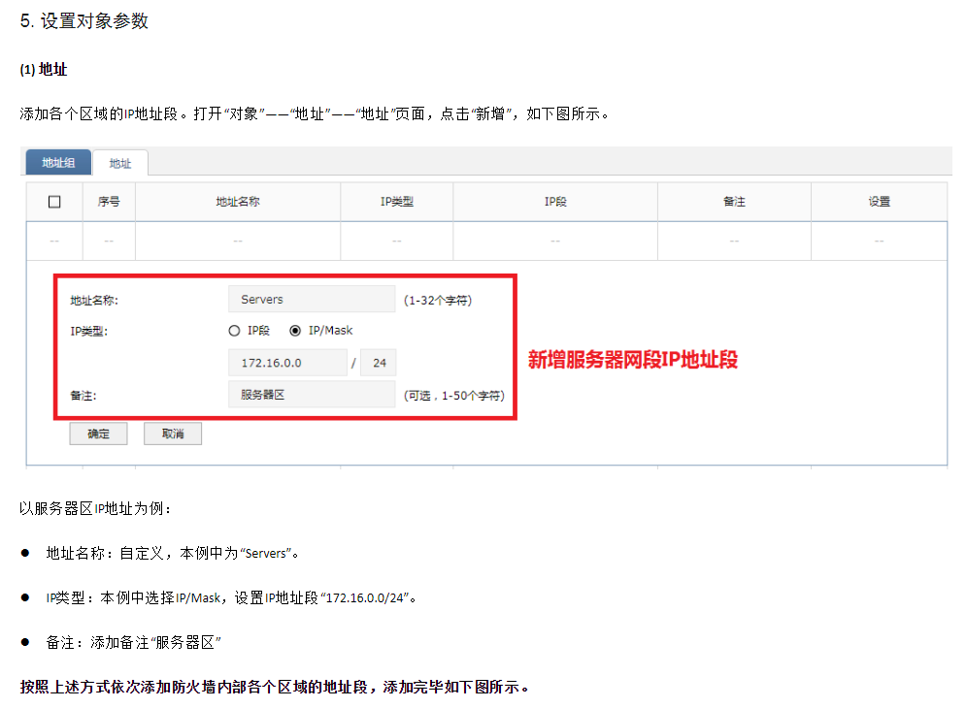Open the 地址 tab

click(120, 164)
